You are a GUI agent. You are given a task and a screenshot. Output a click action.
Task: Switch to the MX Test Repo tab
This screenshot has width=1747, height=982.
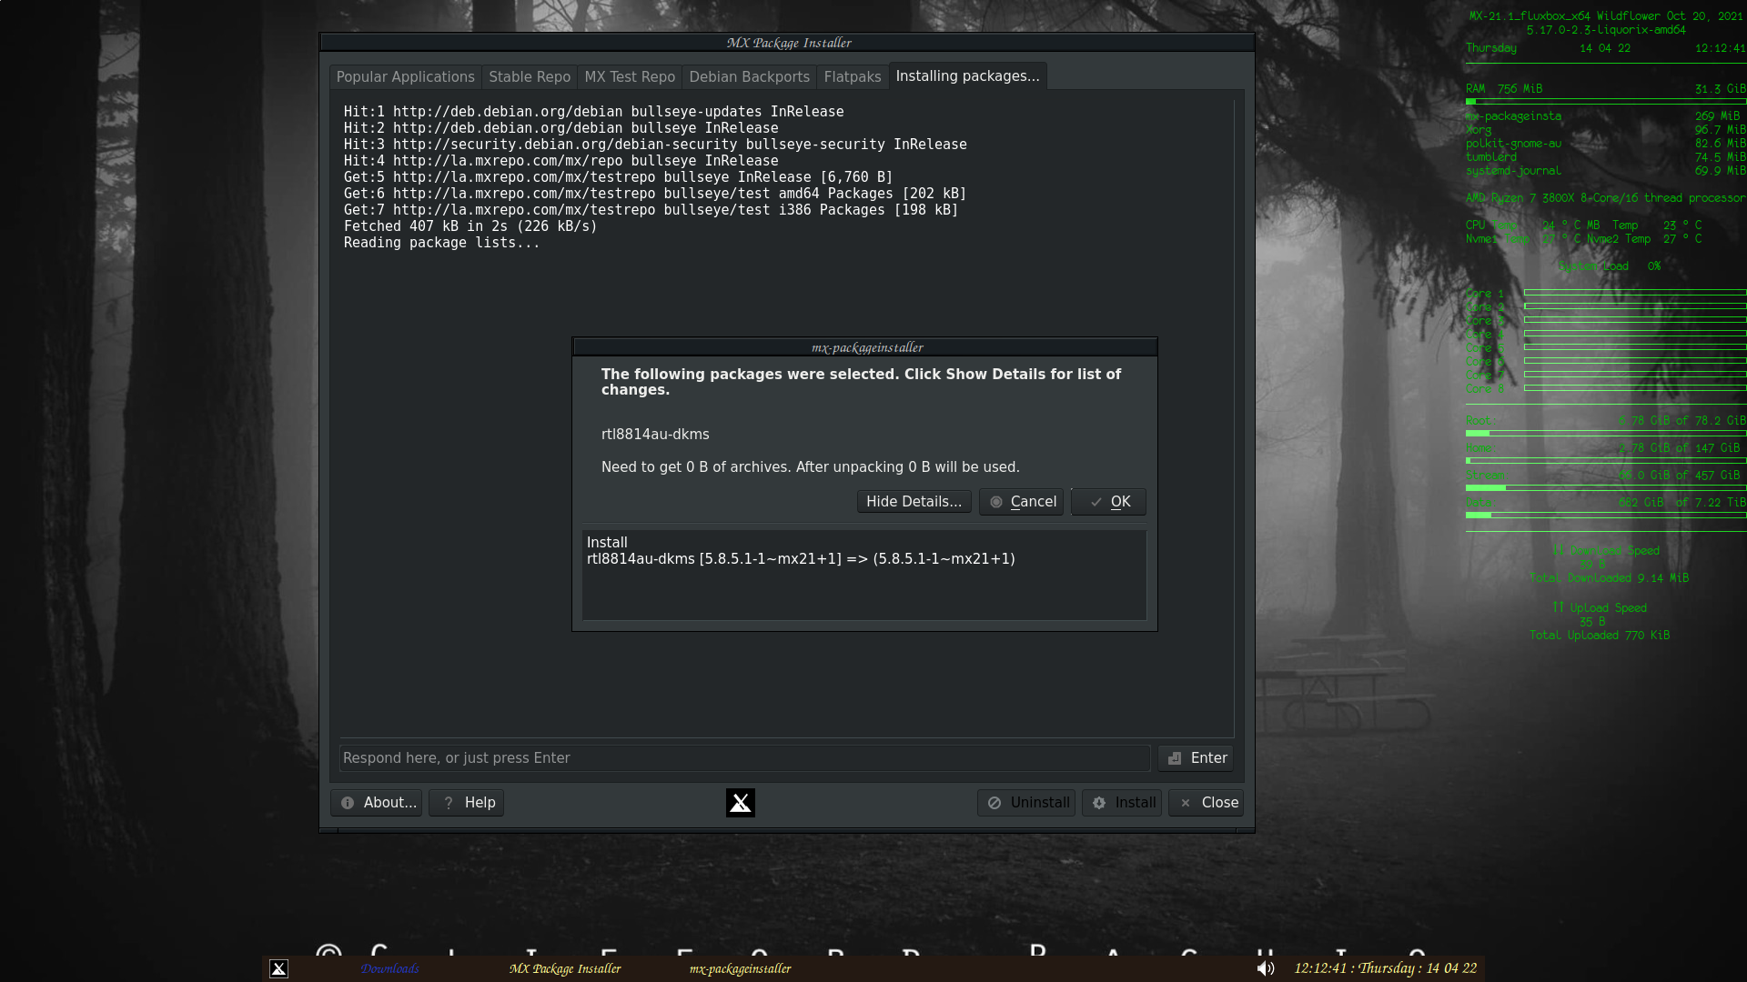(630, 77)
